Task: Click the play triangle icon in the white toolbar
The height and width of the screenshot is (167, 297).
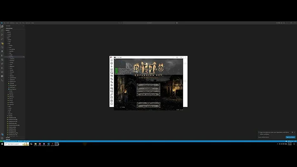Action: 111,67
